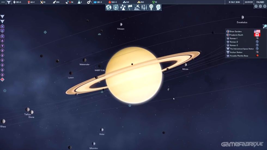The width and height of the screenshot is (267, 150).
Task: Select the body labeled Voluspa
Action: tap(121, 24)
